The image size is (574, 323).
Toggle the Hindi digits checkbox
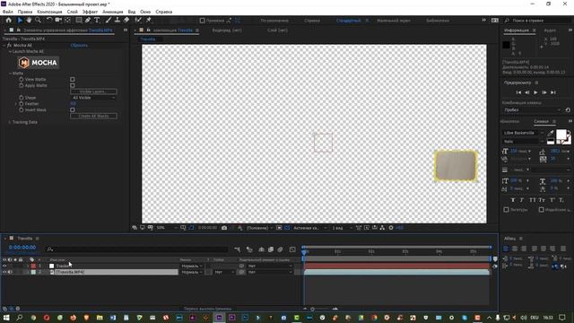click(x=541, y=209)
